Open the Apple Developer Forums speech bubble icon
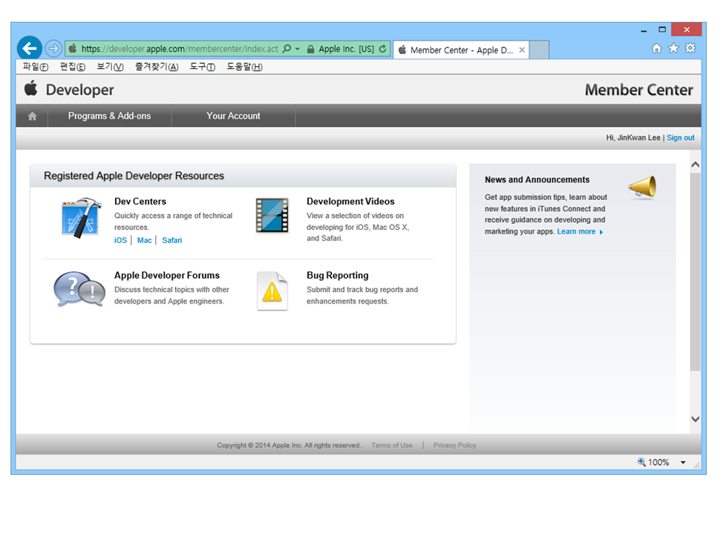The image size is (721, 541). pos(79,290)
